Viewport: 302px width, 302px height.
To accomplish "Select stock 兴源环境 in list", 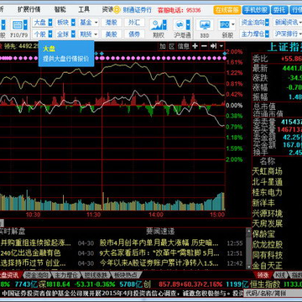I will 268,214.
